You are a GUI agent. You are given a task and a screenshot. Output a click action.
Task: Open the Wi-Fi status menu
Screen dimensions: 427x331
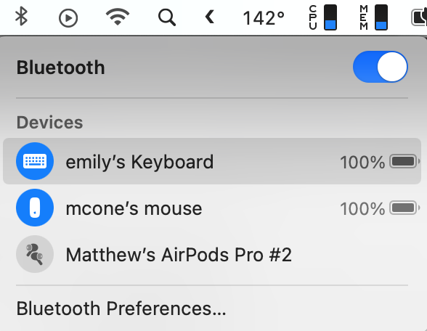click(x=118, y=17)
